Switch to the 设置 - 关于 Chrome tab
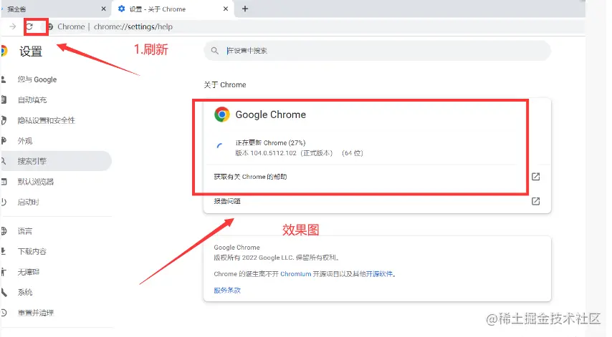Screen dimensions: 612x337 [173, 9]
